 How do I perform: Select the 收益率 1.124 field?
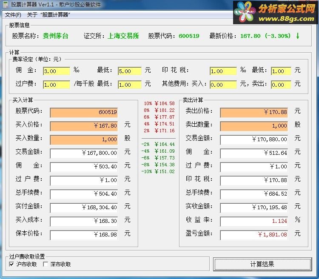[x=254, y=221]
